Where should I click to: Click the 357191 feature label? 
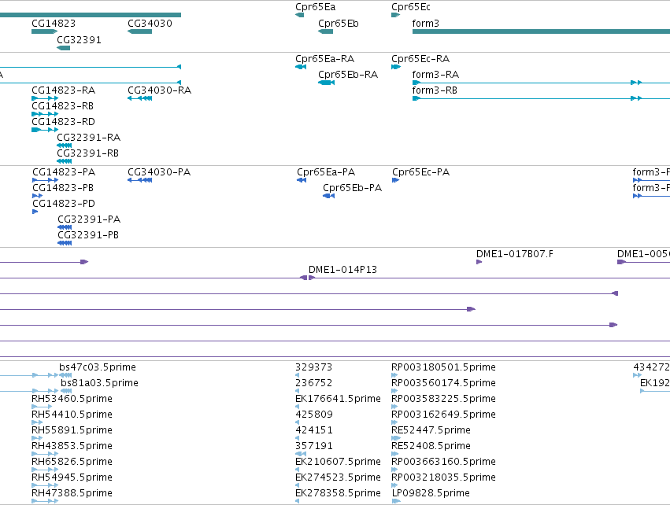click(x=314, y=446)
